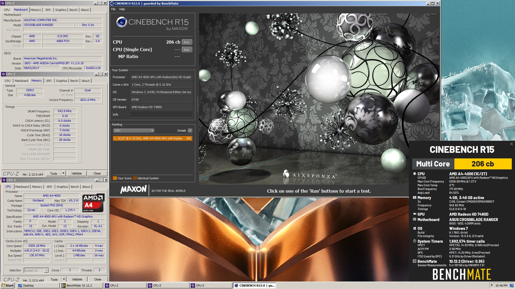
Task: Click the CPU-Z icon in the Mainboard window's title bar
Action: click(3, 3)
